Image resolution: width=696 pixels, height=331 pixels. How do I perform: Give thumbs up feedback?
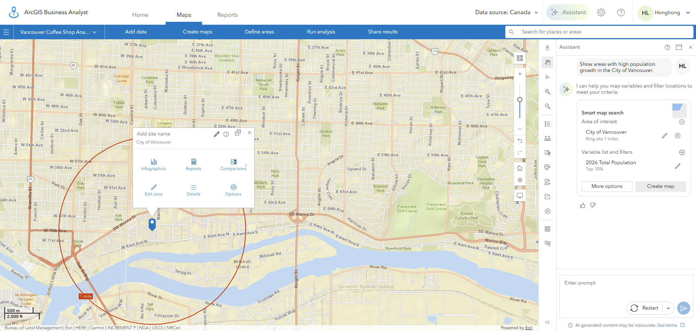(x=583, y=205)
